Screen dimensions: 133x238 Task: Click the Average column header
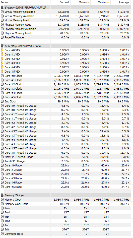click(124, 2)
